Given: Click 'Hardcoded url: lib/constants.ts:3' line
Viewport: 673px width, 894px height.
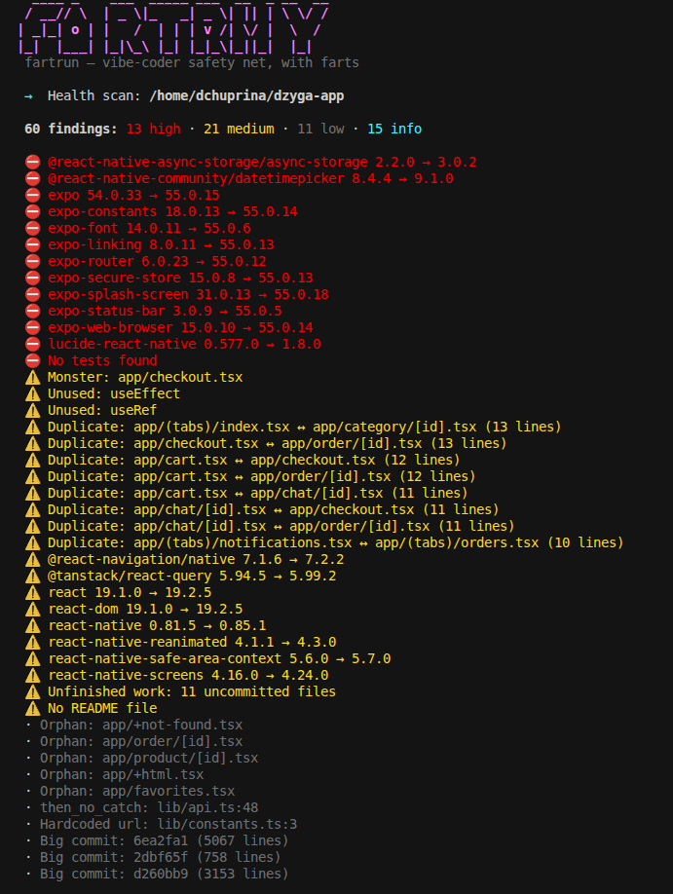Looking at the screenshot, I should (x=168, y=824).
